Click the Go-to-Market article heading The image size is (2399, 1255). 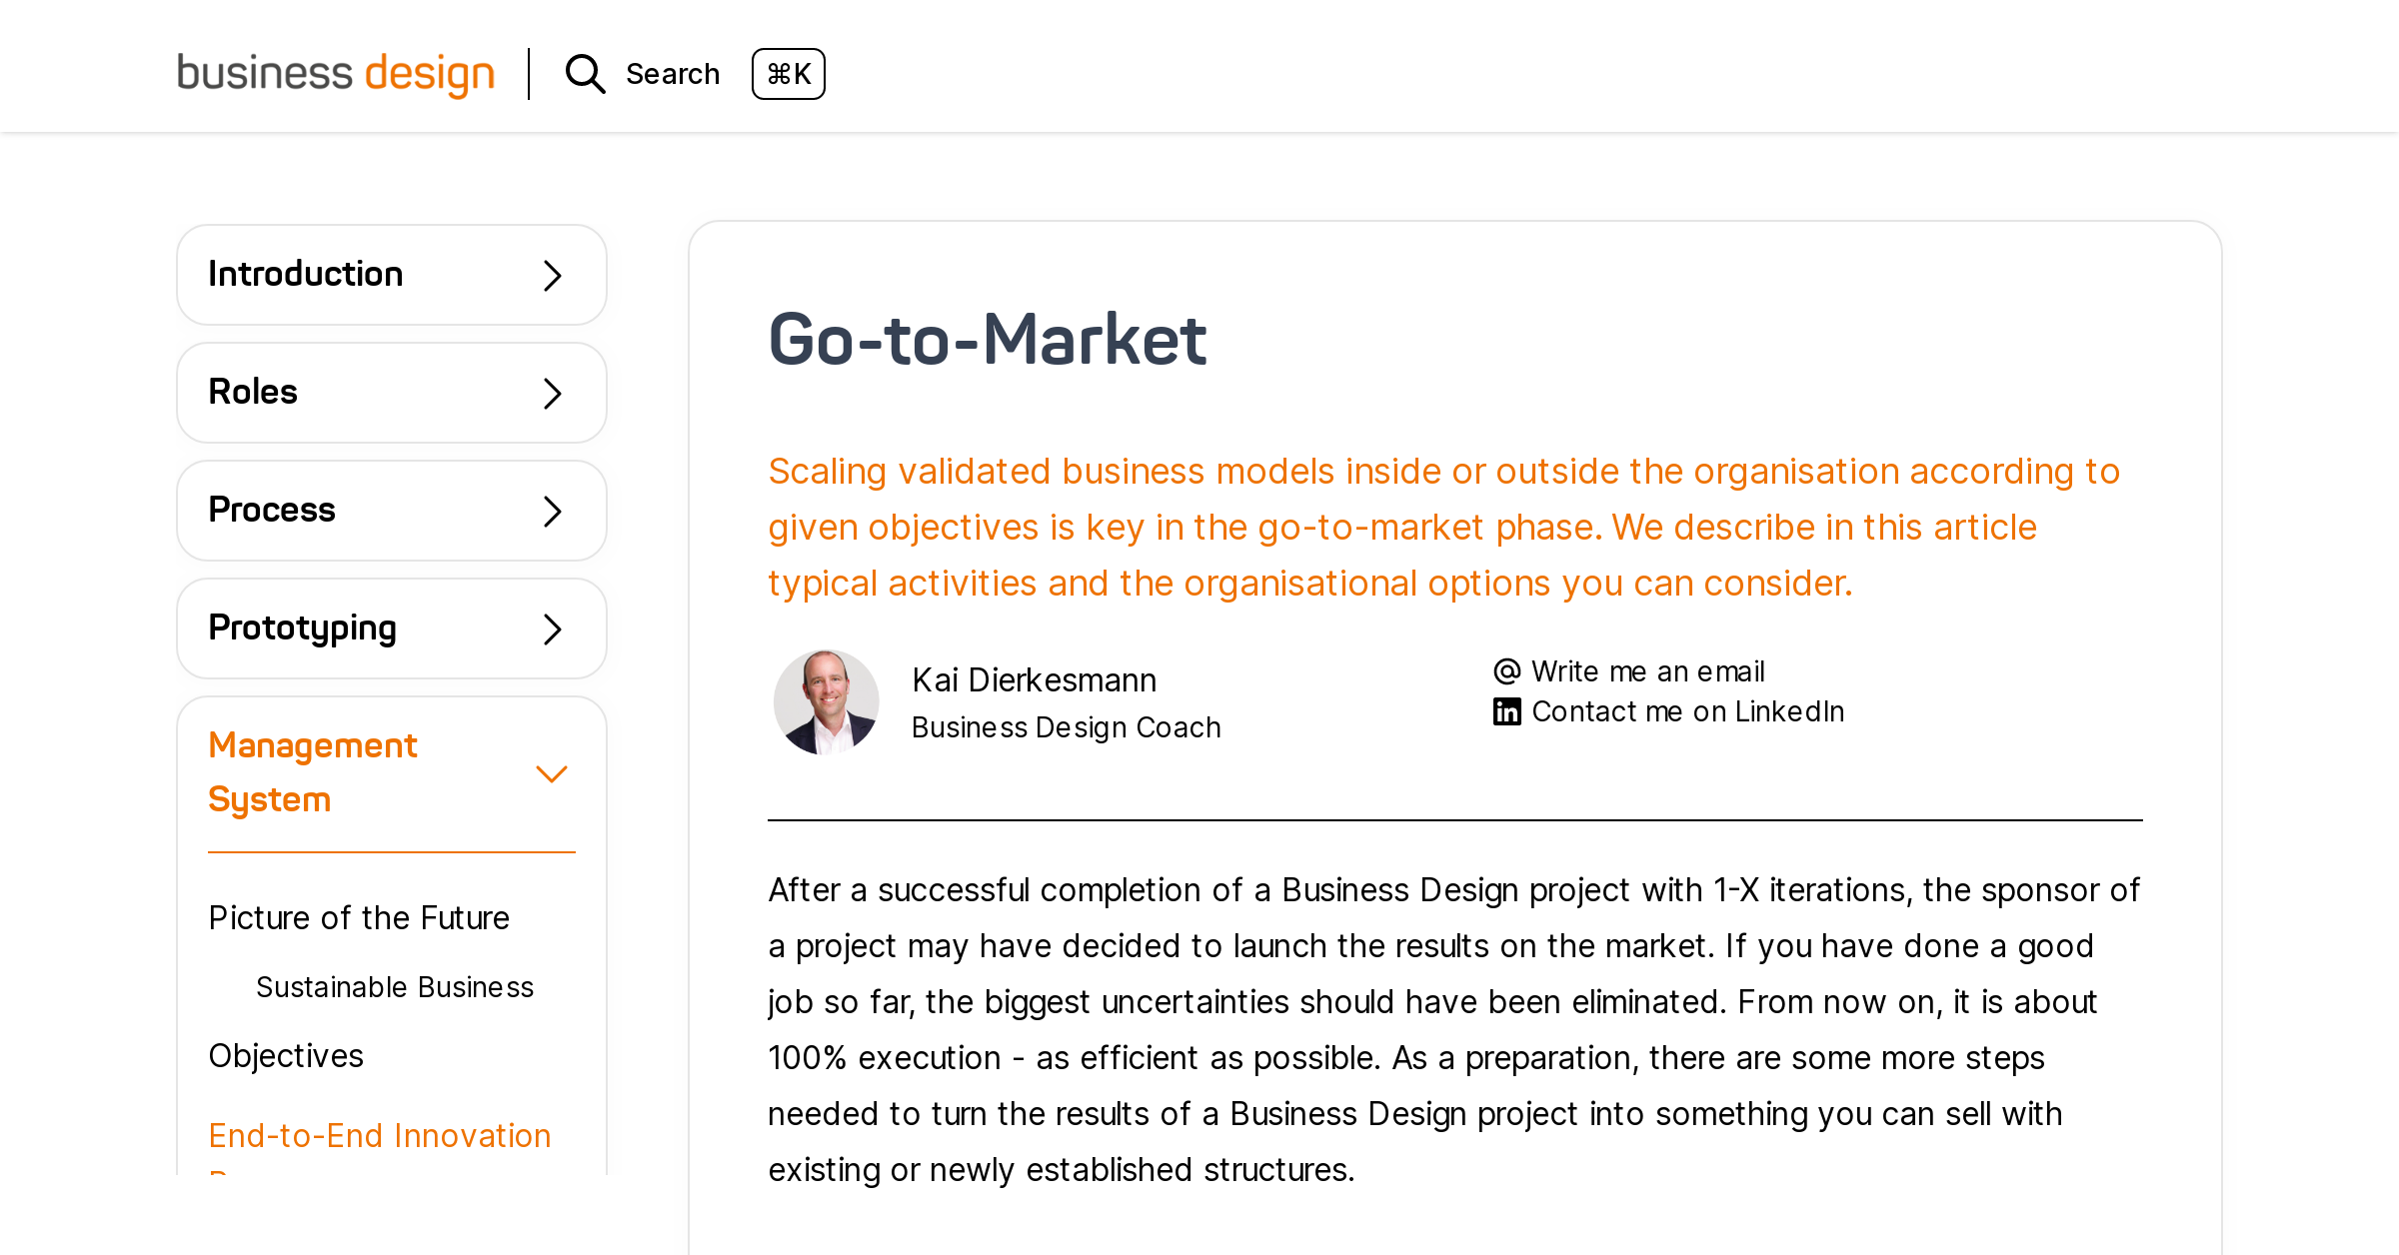(987, 340)
